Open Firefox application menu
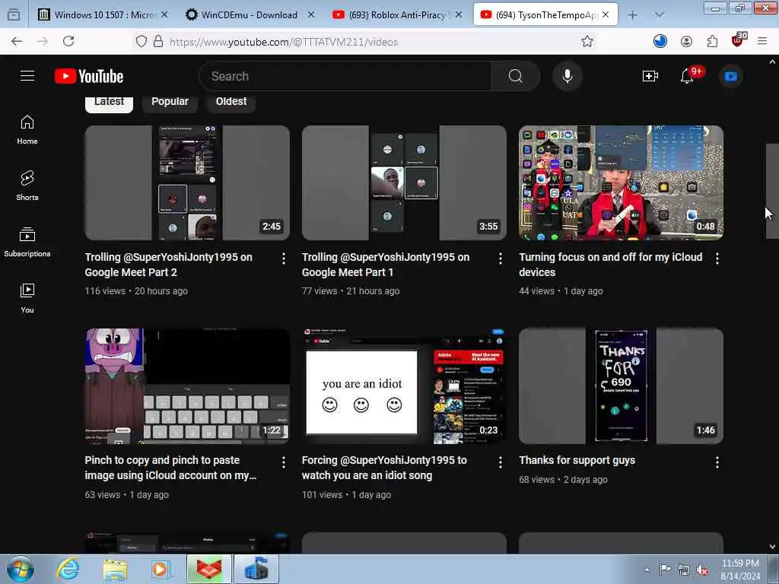 (x=762, y=41)
